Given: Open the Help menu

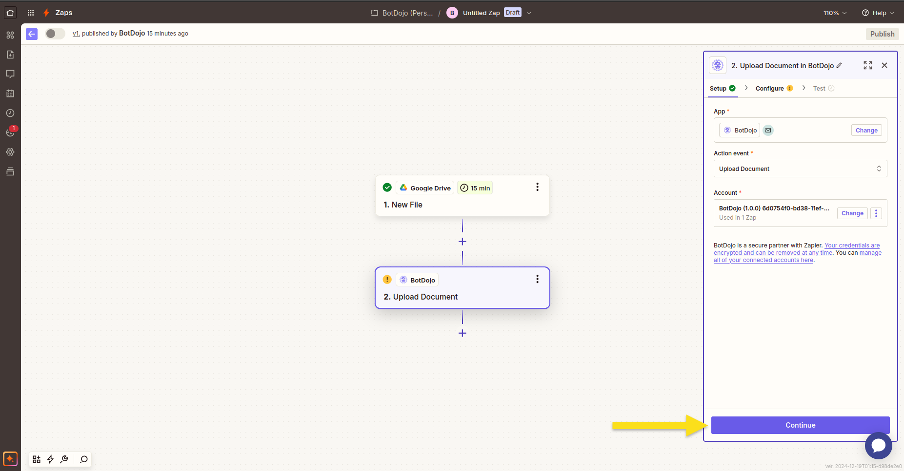Looking at the screenshot, I should click(x=878, y=13).
